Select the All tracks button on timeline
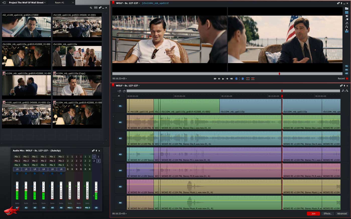 coord(119,96)
